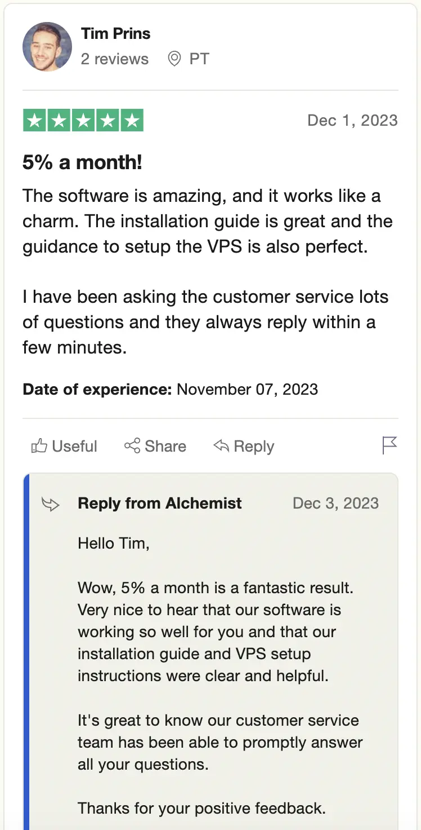Flag this review for reporting
The image size is (421, 830).
click(x=389, y=445)
